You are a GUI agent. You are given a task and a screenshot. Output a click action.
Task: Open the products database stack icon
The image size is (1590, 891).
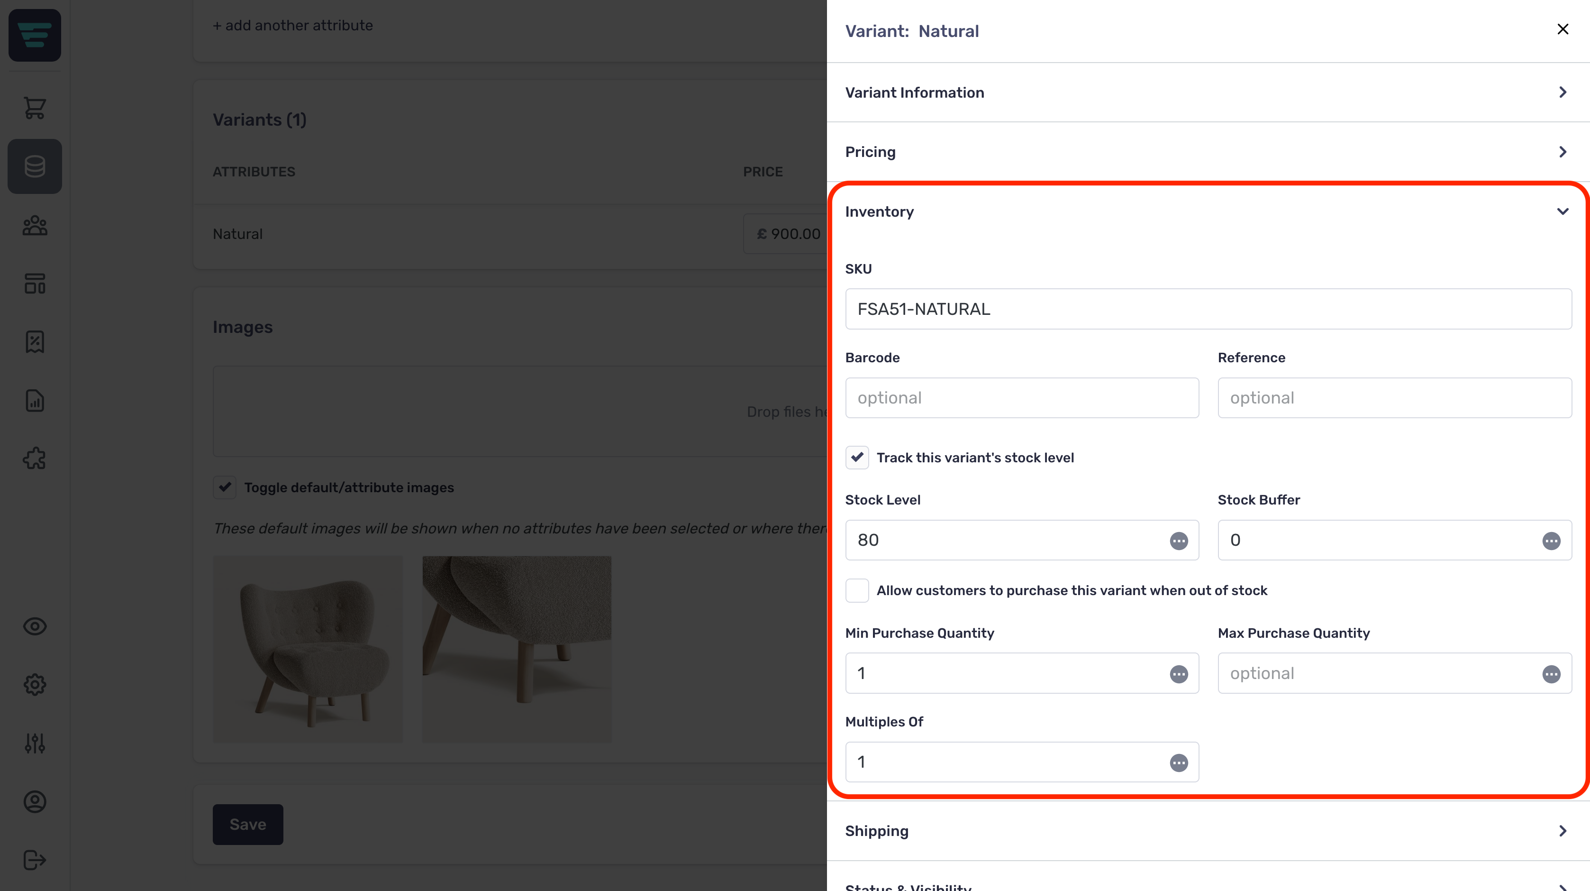tap(35, 166)
